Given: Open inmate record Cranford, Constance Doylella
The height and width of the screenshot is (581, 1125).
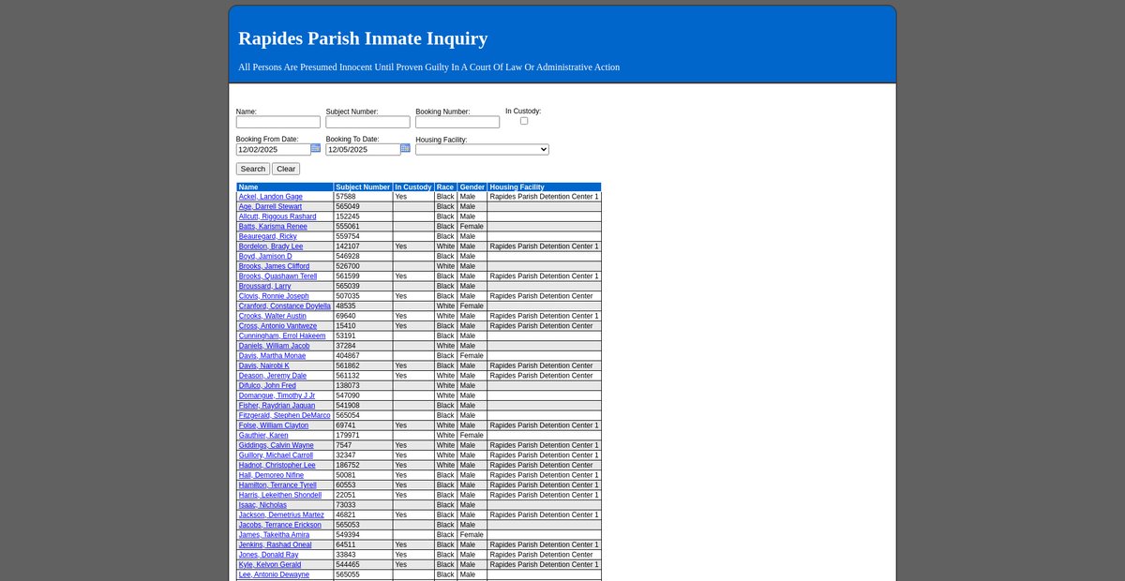Looking at the screenshot, I should click(x=285, y=305).
